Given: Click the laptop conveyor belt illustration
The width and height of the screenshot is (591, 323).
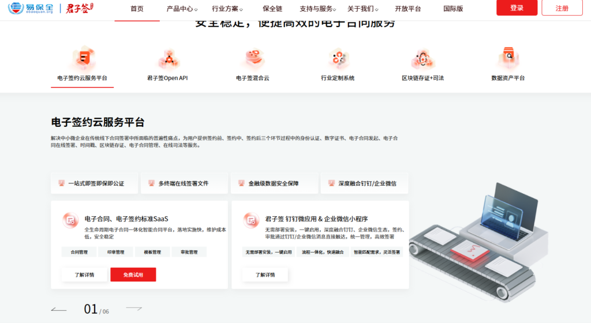Looking at the screenshot, I should (x=478, y=242).
